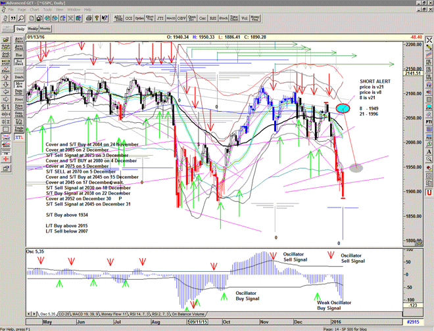
Task: Switch to the Weekly timeframe tab
Action: 33,29
